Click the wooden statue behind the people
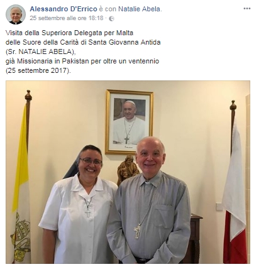This screenshot has width=254, height=267. pyautogui.click(x=127, y=169)
